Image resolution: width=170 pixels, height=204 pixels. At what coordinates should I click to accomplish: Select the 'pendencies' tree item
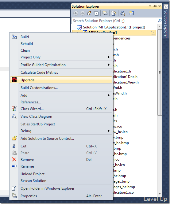[122, 38]
